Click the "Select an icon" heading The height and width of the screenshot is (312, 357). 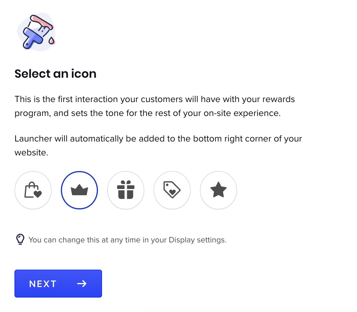(55, 74)
